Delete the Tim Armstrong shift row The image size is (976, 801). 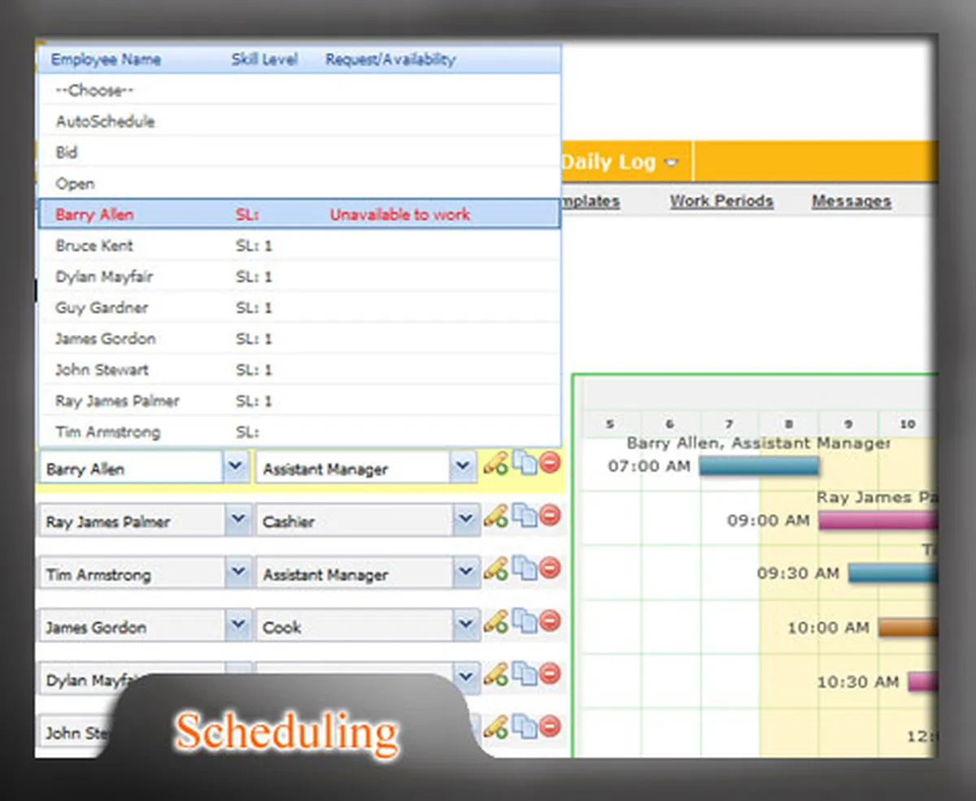[551, 568]
